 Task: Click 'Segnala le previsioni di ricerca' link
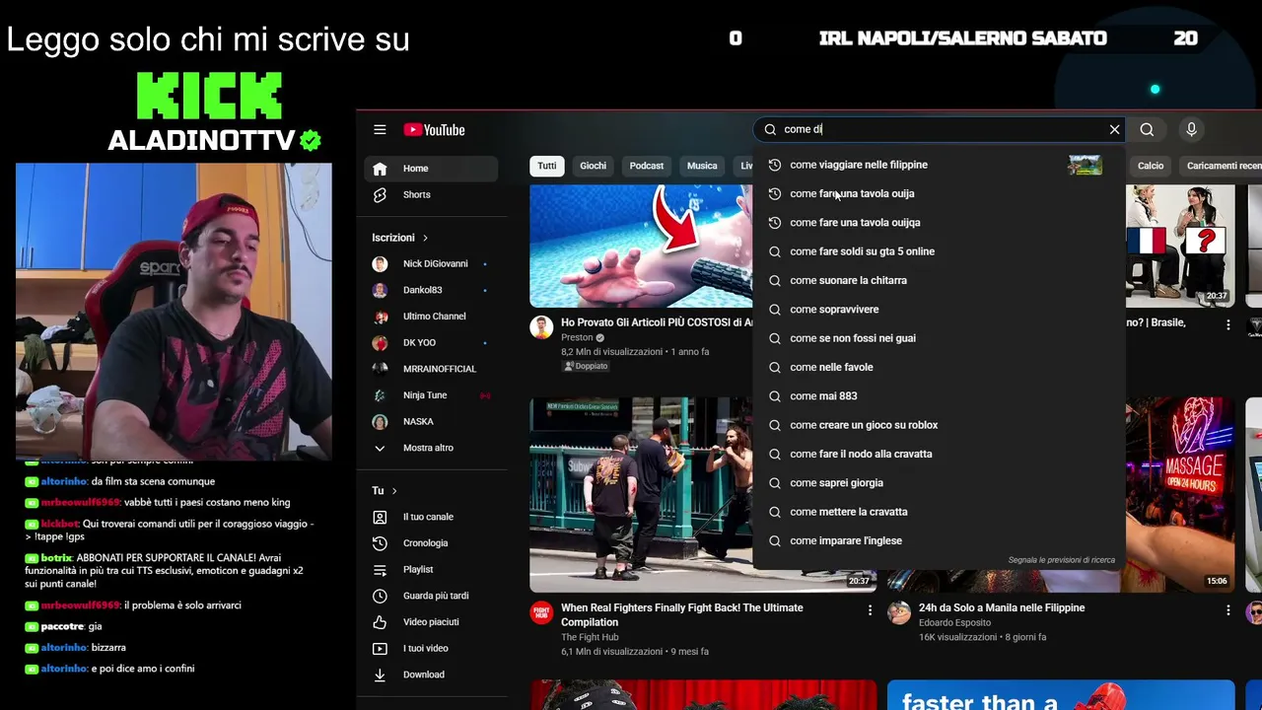click(1061, 560)
